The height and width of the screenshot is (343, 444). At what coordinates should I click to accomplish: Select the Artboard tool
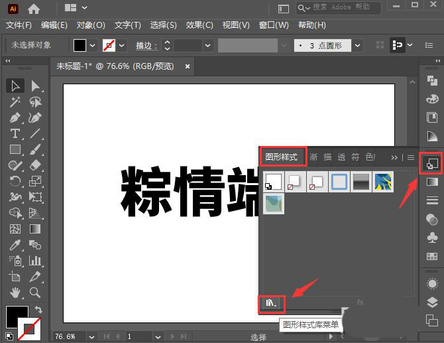coord(15,277)
